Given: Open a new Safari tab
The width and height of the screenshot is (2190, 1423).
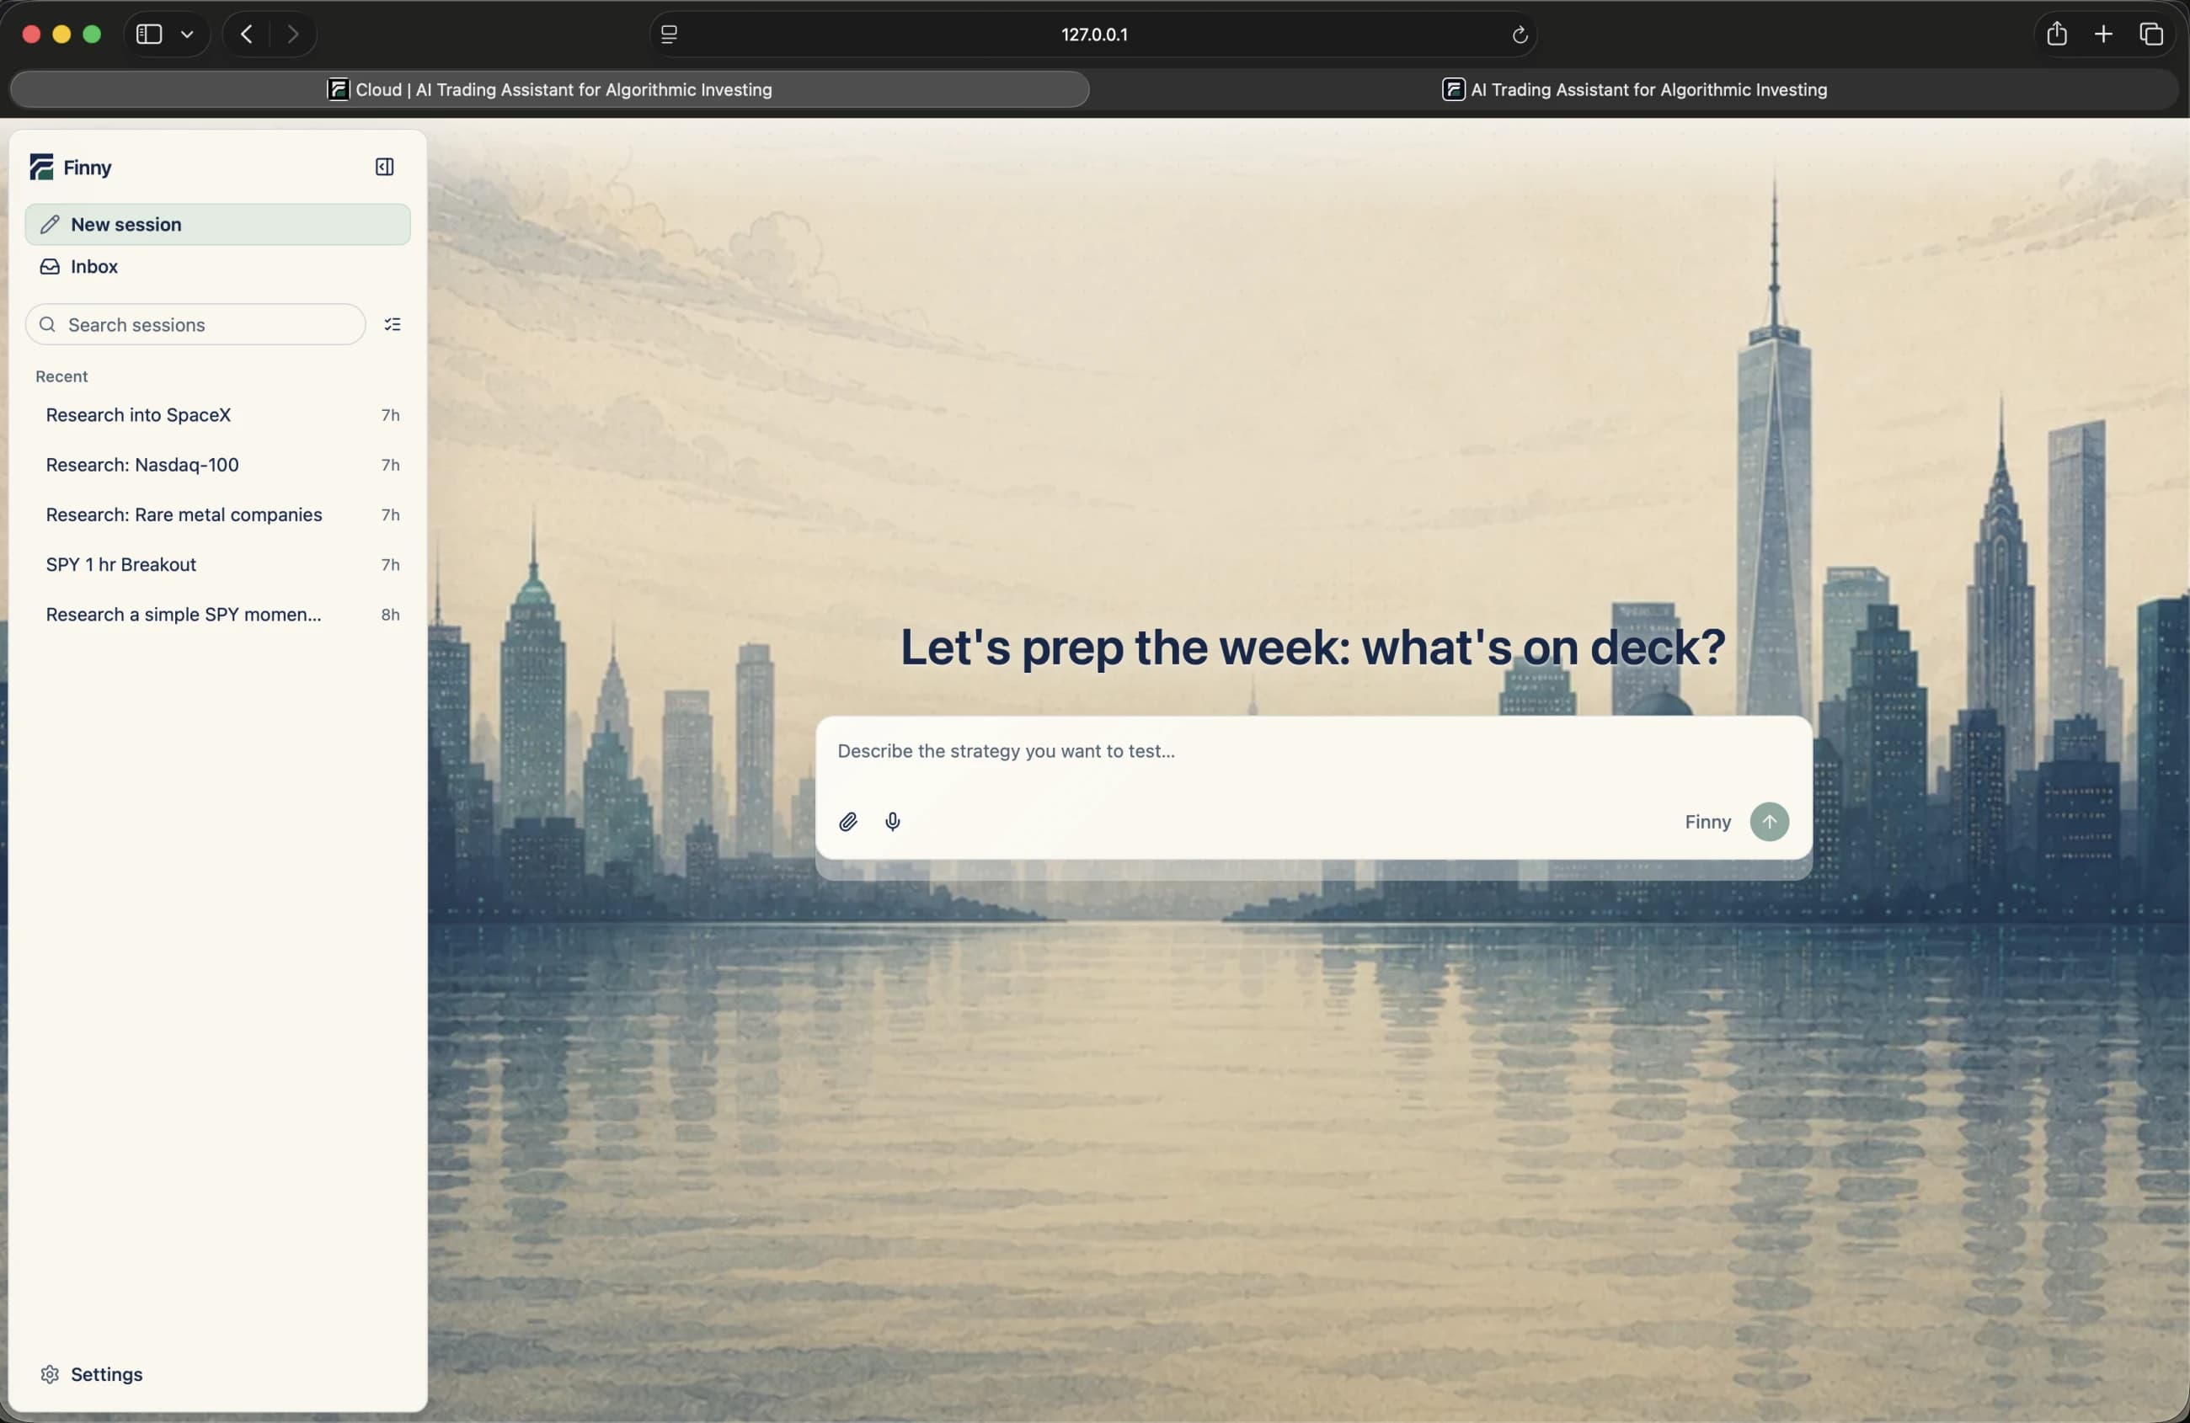Looking at the screenshot, I should [2103, 34].
